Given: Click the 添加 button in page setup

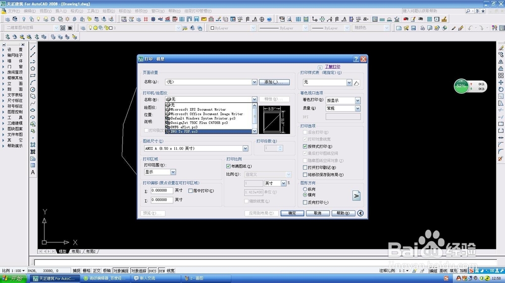Looking at the screenshot, I should pyautogui.click(x=274, y=82).
